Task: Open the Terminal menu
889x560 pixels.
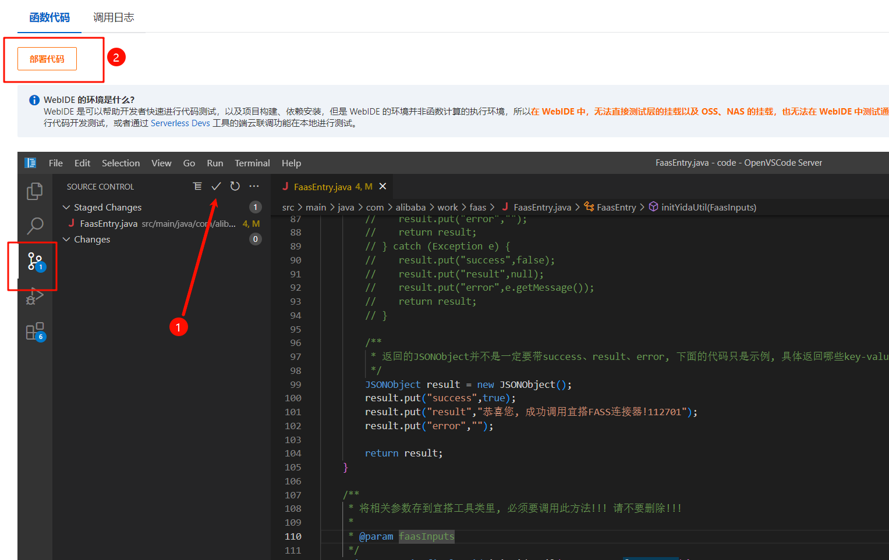Action: (252, 163)
